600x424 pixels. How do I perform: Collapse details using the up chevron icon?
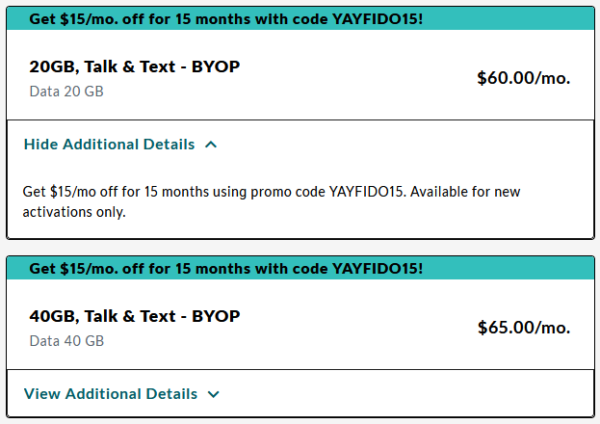[x=212, y=145]
